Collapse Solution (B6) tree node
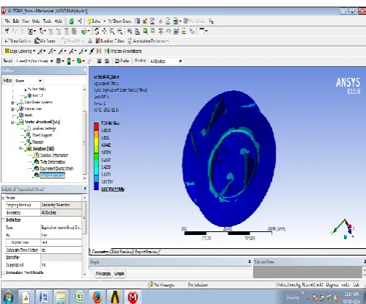The height and width of the screenshot is (304, 366). (21, 148)
